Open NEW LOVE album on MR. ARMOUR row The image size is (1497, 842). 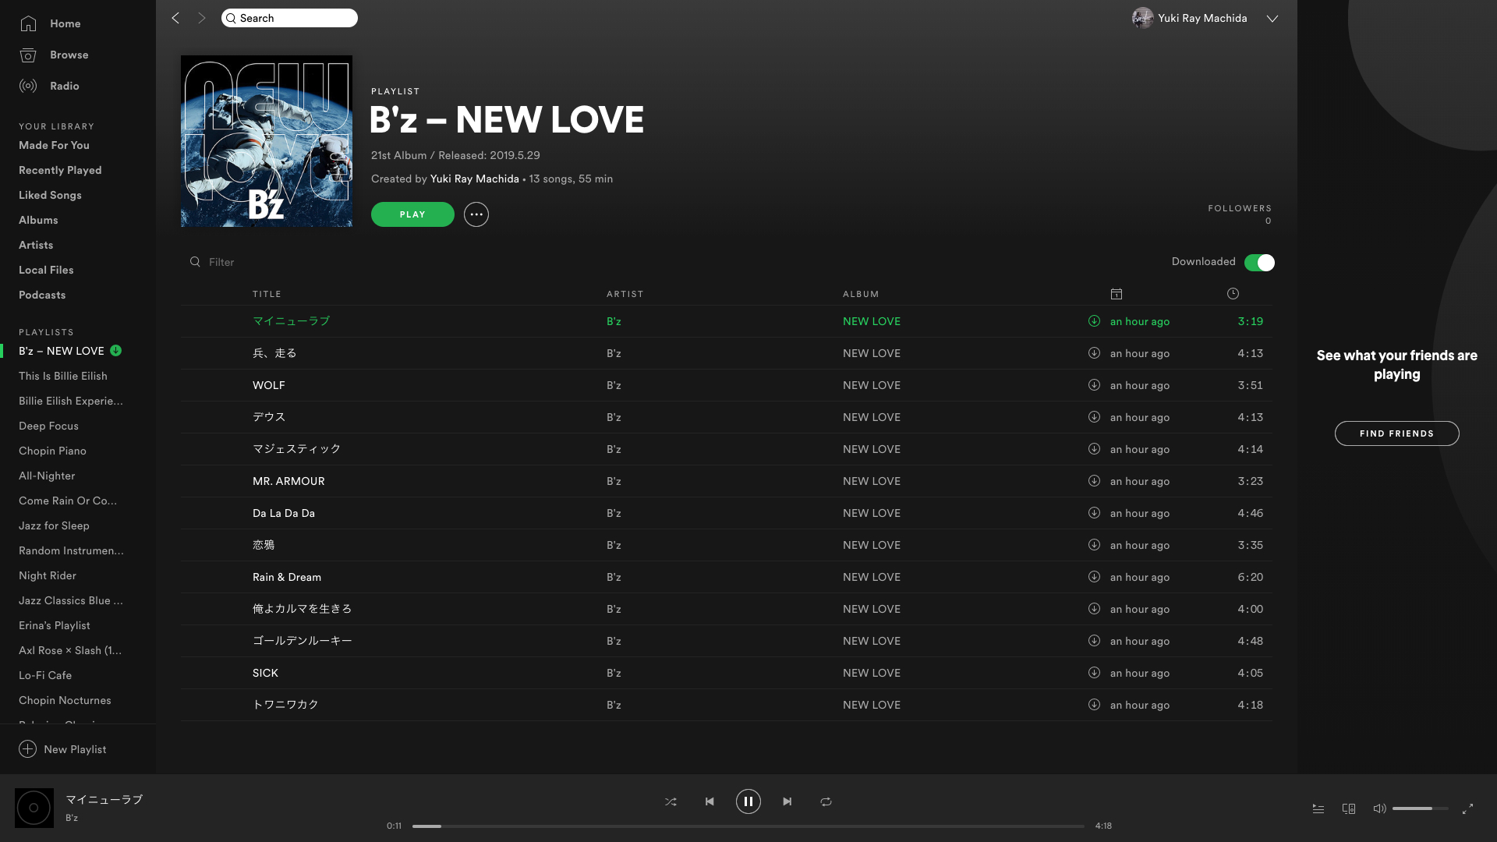click(x=871, y=481)
